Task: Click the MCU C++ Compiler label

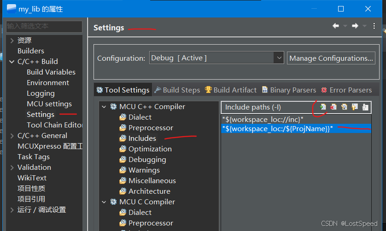Action: [x=152, y=106]
